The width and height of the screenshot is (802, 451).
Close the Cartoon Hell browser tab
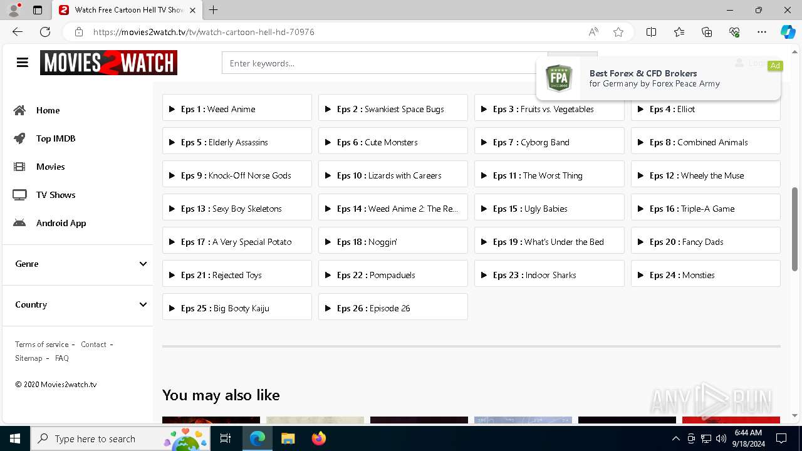(x=192, y=10)
